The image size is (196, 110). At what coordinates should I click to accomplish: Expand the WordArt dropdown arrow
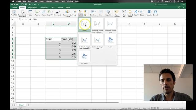click(x=138, y=12)
